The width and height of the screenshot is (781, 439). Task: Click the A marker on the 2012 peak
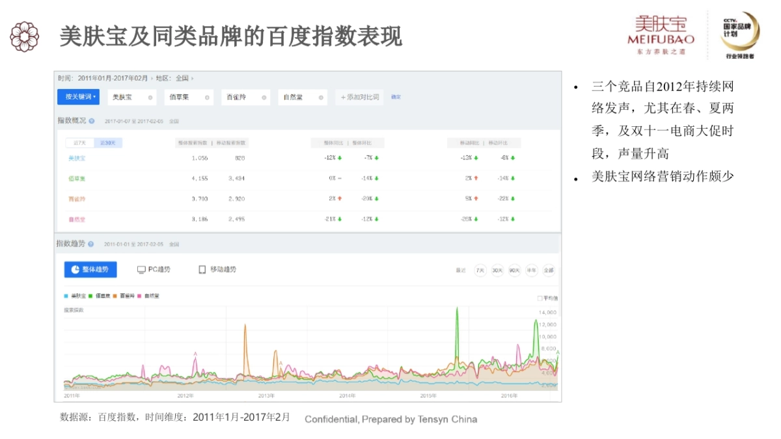195,354
